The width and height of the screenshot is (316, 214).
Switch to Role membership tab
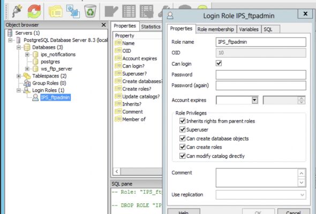pyautogui.click(x=216, y=29)
